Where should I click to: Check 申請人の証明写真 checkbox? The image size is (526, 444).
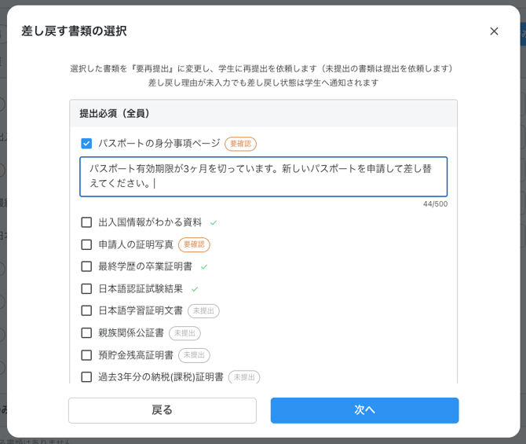click(86, 244)
